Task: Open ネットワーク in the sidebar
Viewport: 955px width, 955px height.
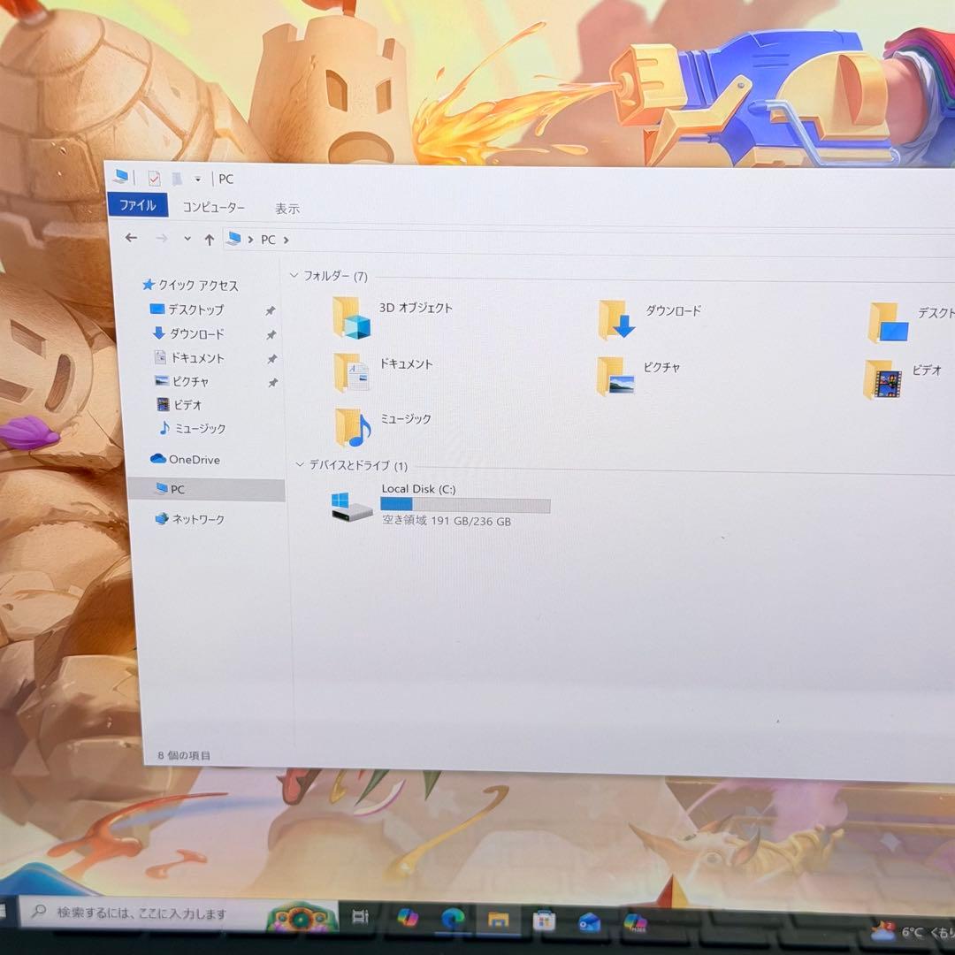Action: pyautogui.click(x=190, y=519)
